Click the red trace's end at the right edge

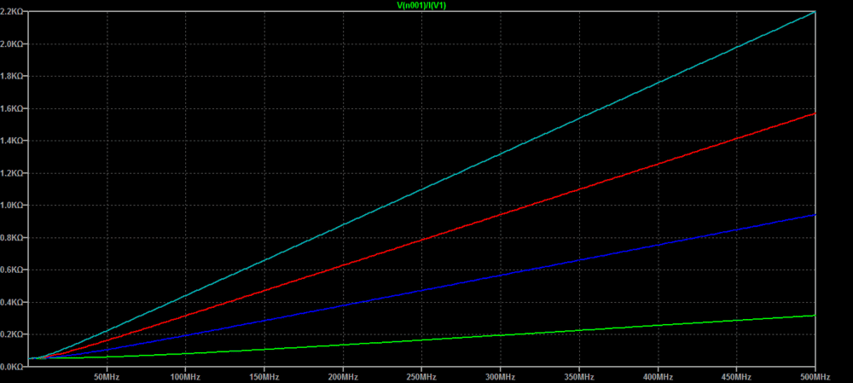[x=815, y=113]
